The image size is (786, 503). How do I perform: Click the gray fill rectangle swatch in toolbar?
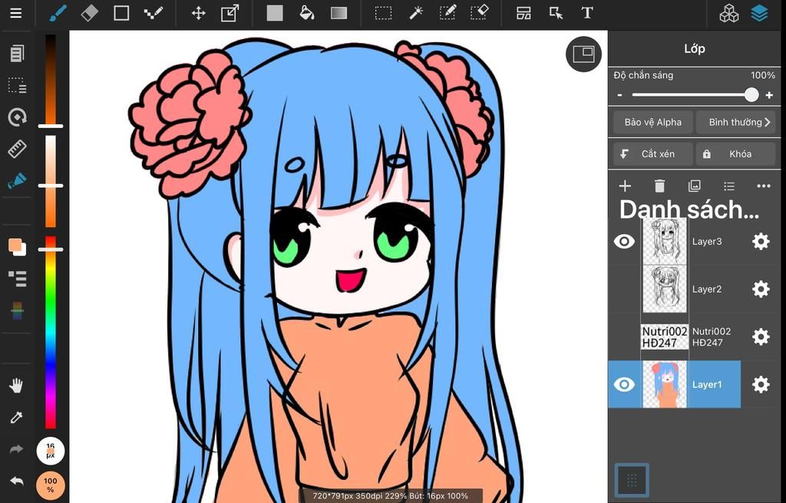(275, 13)
